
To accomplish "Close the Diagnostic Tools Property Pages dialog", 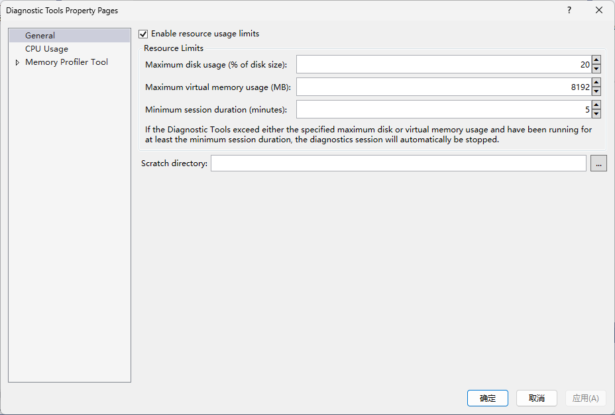I will pyautogui.click(x=599, y=11).
